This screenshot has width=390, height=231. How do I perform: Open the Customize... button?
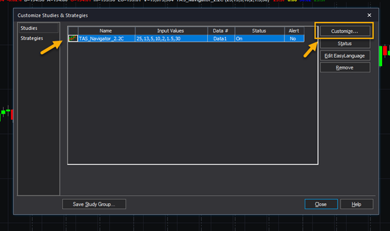coord(345,31)
